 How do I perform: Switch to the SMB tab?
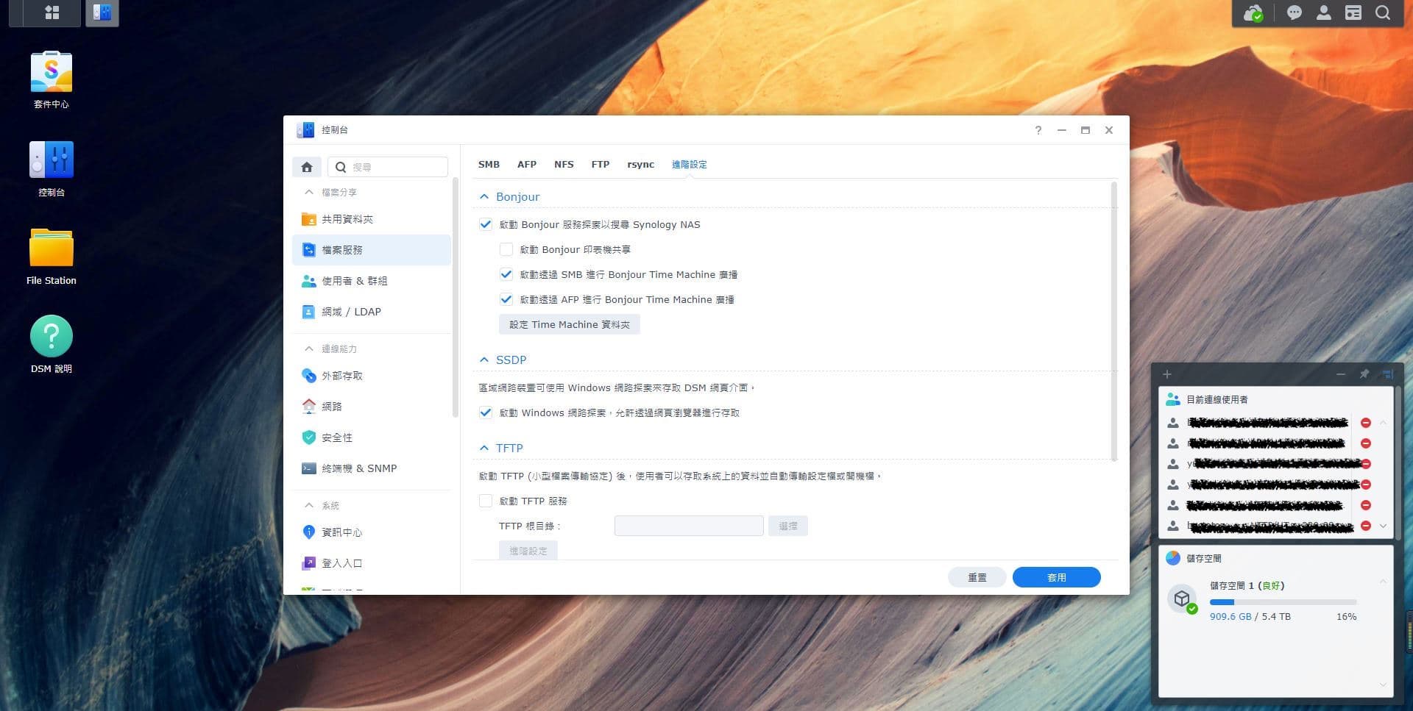(x=489, y=165)
